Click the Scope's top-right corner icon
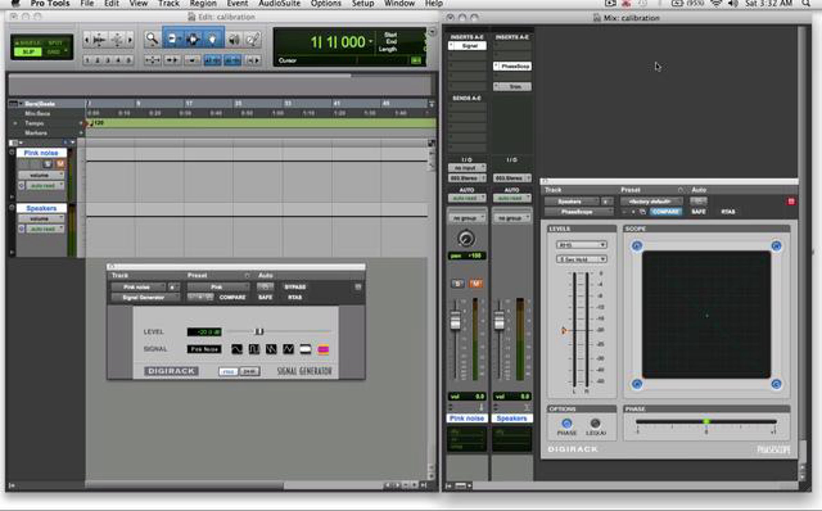Image resolution: width=822 pixels, height=511 pixels. pos(776,246)
